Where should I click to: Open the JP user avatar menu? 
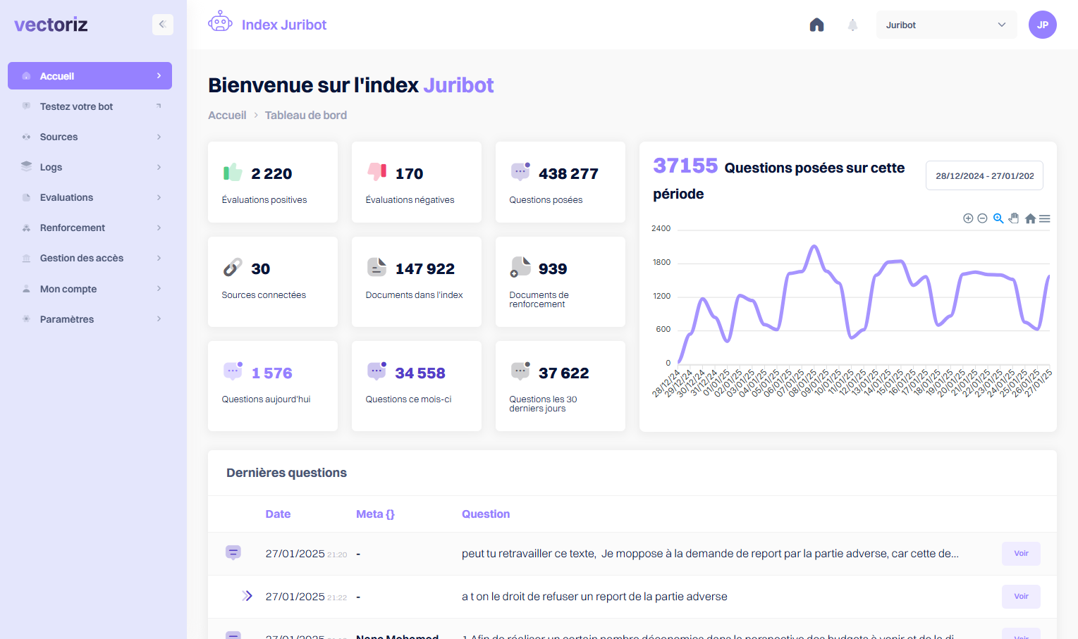point(1042,25)
